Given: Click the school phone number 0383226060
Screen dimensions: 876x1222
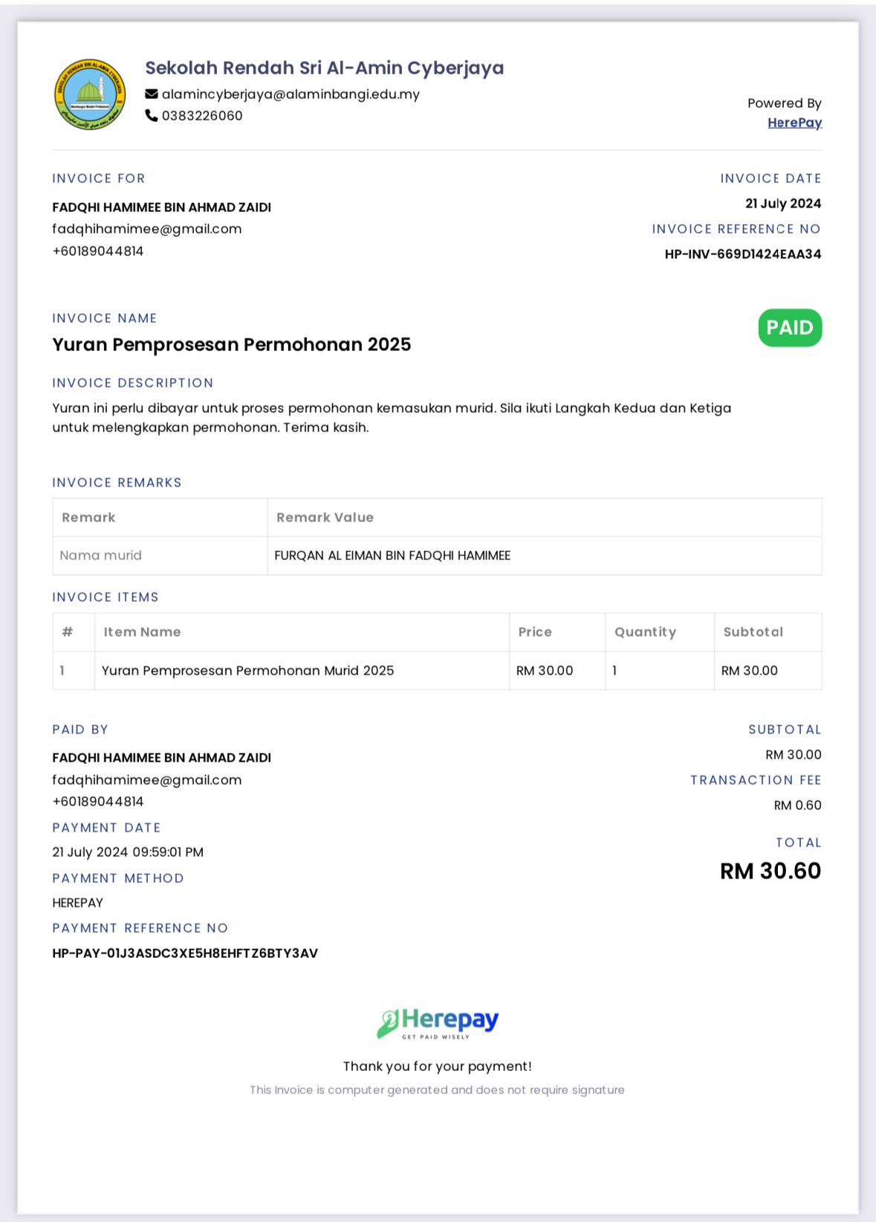Looking at the screenshot, I should click(x=202, y=115).
